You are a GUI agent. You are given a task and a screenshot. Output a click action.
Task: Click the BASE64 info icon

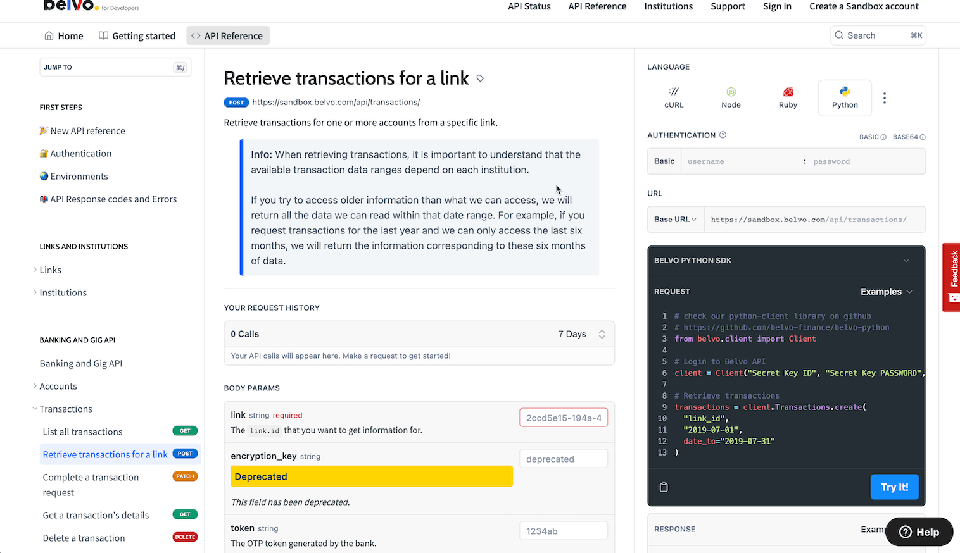(x=923, y=137)
